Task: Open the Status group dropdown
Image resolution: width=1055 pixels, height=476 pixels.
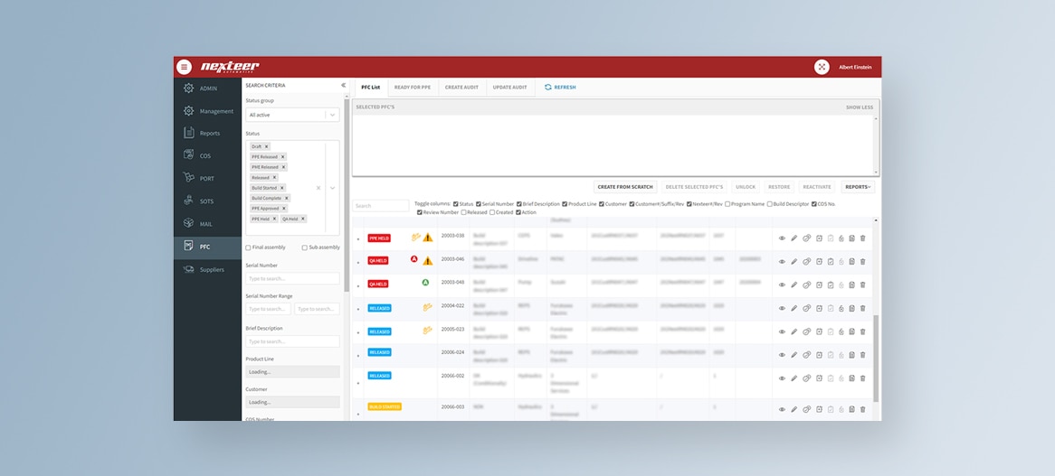Action: tap(292, 115)
